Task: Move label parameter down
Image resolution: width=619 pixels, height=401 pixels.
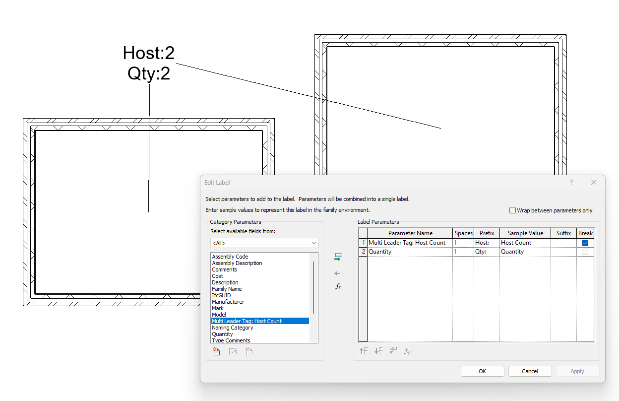Action: pyautogui.click(x=378, y=351)
